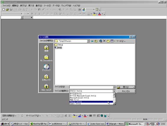Click the Open button in file dialog
The width and height of the screenshot is (167, 126).
[x=125, y=87]
